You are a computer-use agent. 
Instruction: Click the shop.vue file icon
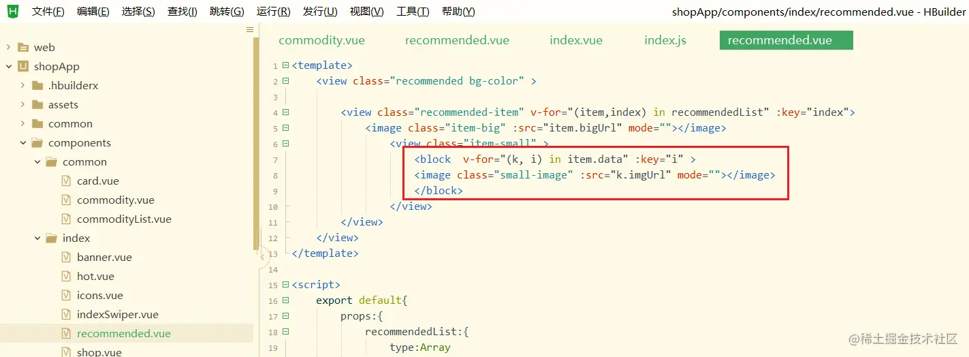tap(66, 352)
